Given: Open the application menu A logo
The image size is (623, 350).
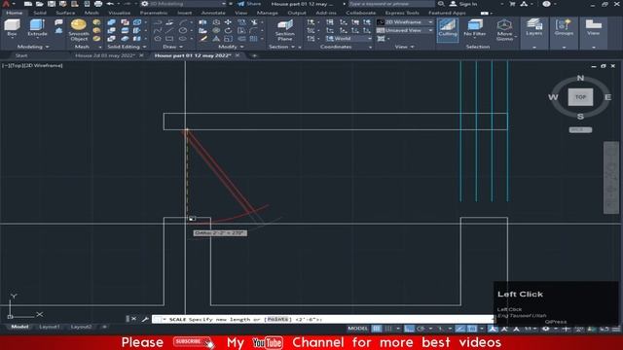Looking at the screenshot, I should pyautogui.click(x=6, y=4).
